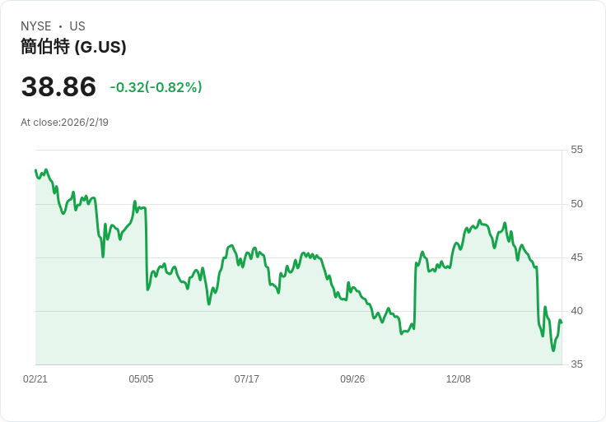The image size is (606, 422).
Task: Click the US market label
Action: 77,26
